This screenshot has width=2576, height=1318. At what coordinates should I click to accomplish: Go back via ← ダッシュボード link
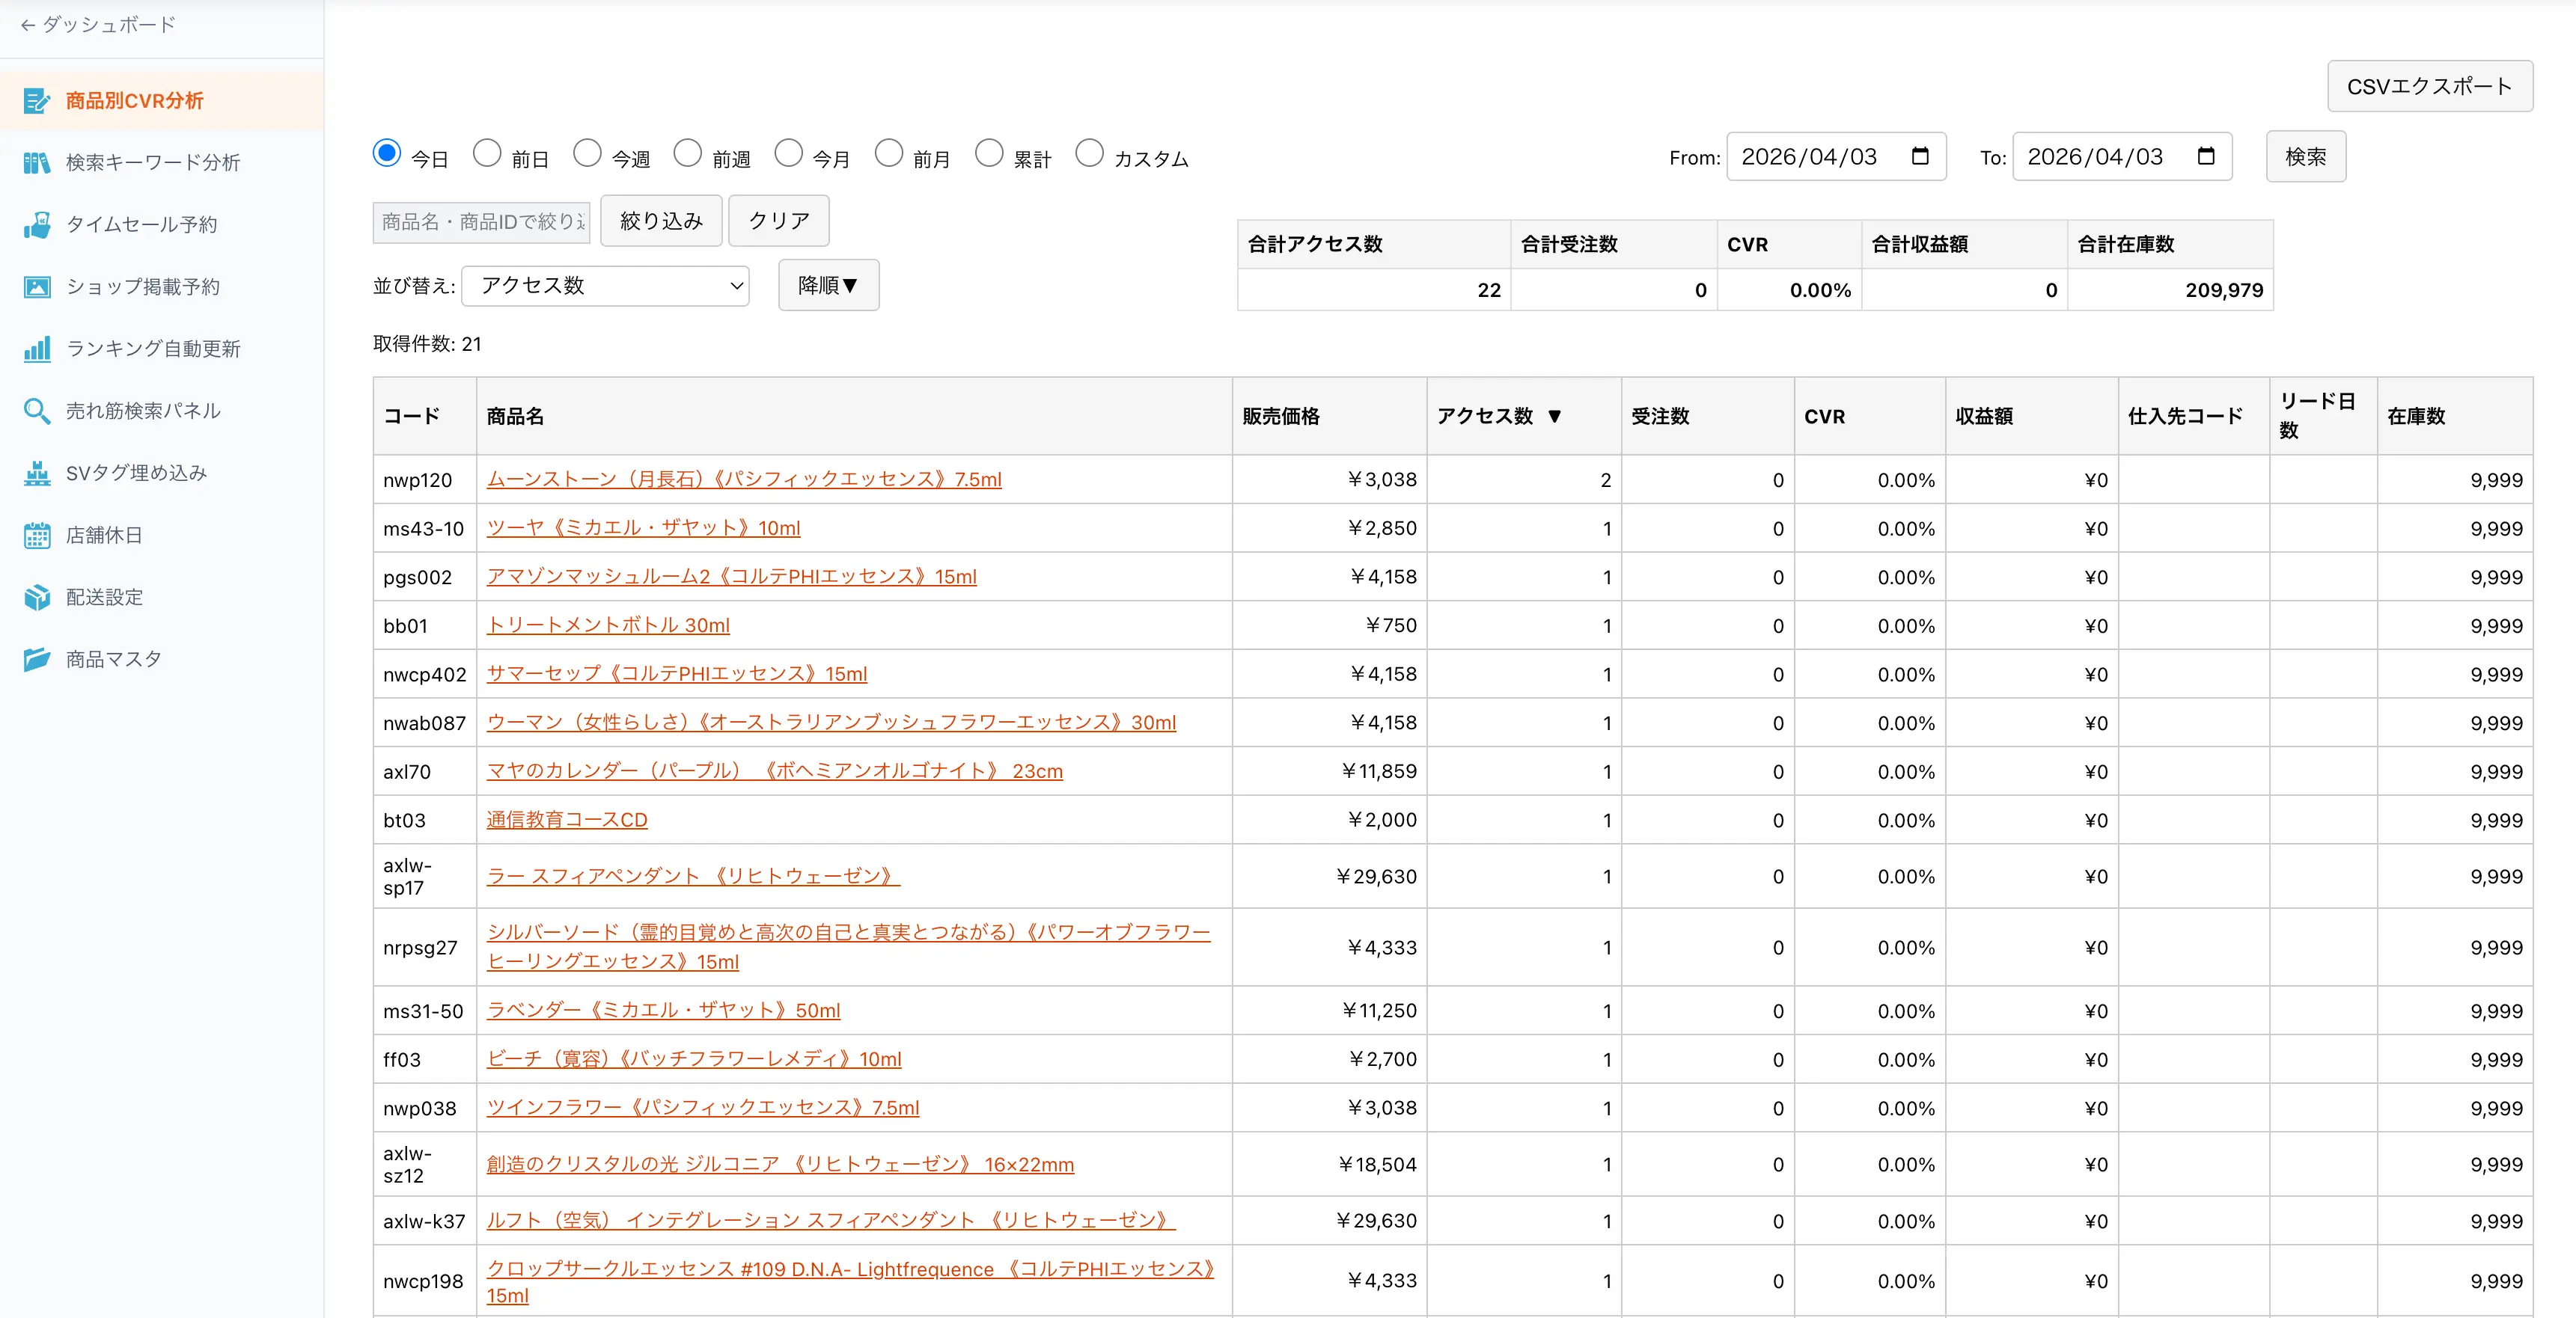98,24
